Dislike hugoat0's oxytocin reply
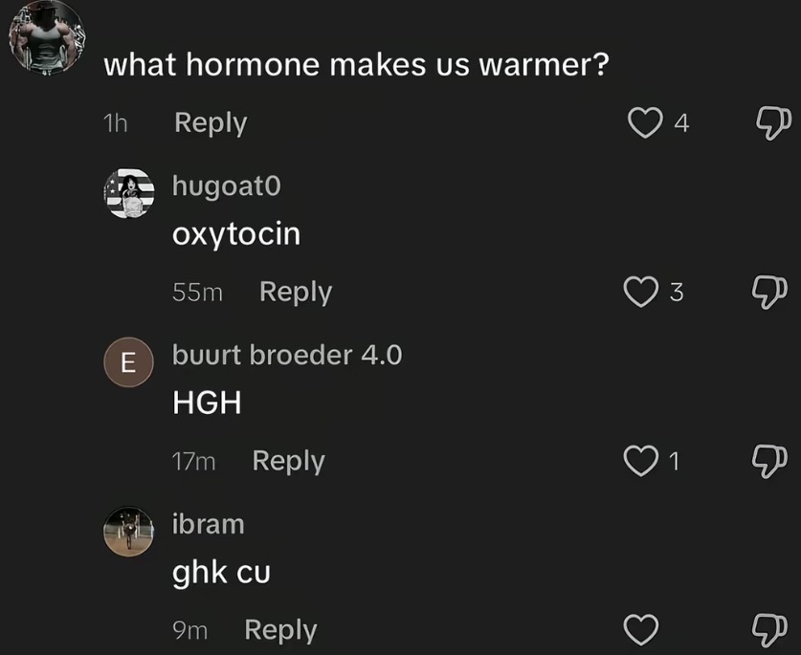This screenshot has width=801, height=655. [769, 292]
